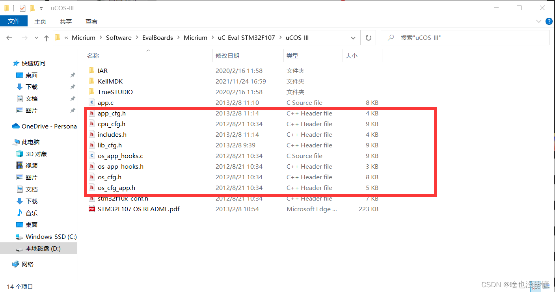Open the quick access toolbar customize dropdown
The width and height of the screenshot is (555, 292).
click(x=41, y=8)
